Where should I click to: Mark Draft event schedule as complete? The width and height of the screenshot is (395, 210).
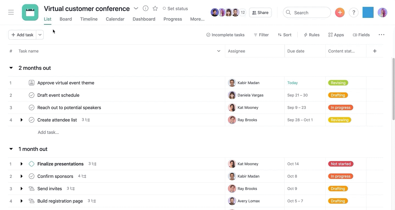(x=32, y=95)
